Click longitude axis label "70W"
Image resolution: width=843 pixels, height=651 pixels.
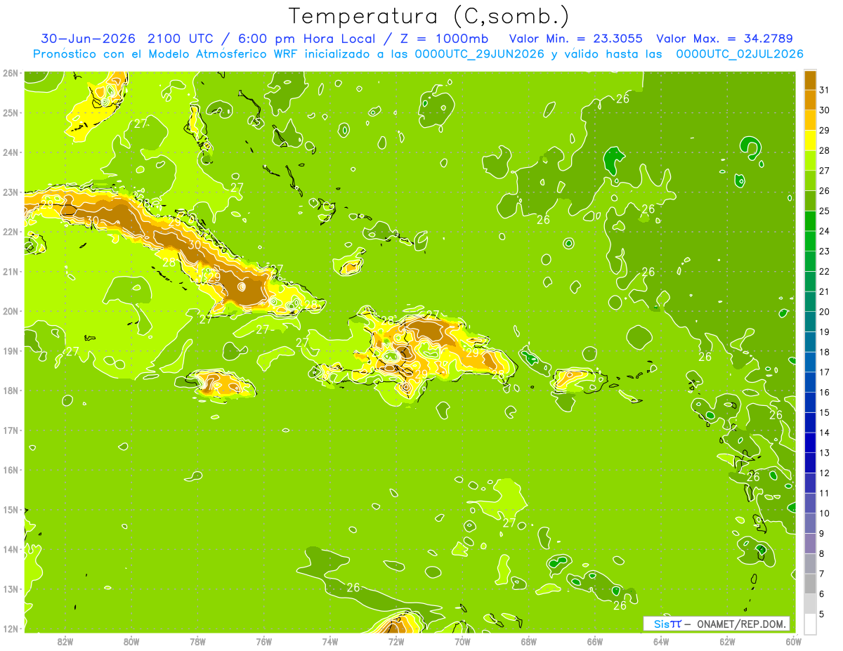(x=462, y=641)
